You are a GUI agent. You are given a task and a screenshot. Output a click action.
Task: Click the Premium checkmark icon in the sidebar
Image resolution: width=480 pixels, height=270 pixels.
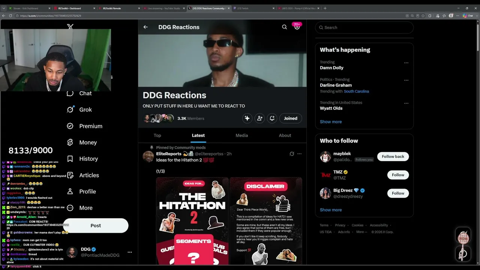(x=70, y=126)
